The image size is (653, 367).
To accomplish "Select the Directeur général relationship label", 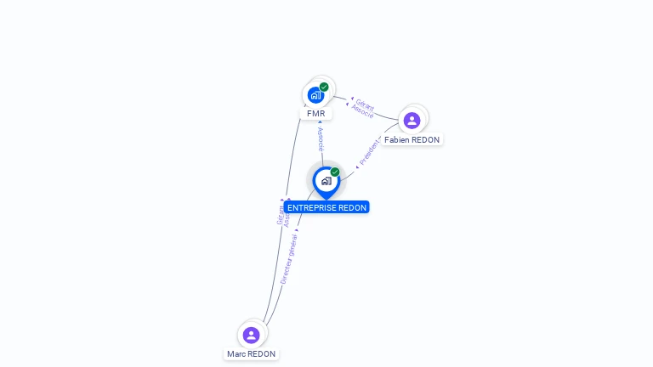I will [289, 259].
